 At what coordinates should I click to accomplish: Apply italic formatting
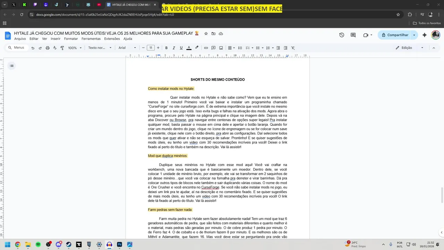[174, 48]
